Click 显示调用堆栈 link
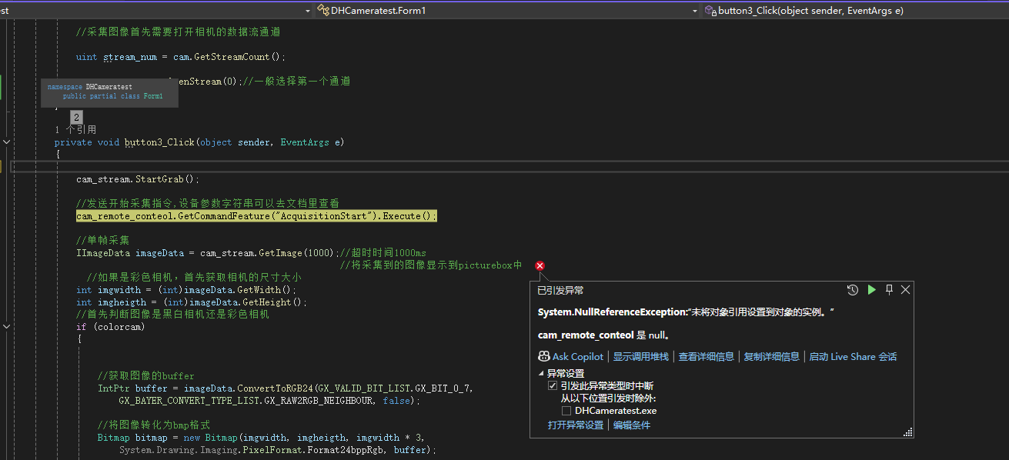The image size is (1009, 460). coord(640,357)
